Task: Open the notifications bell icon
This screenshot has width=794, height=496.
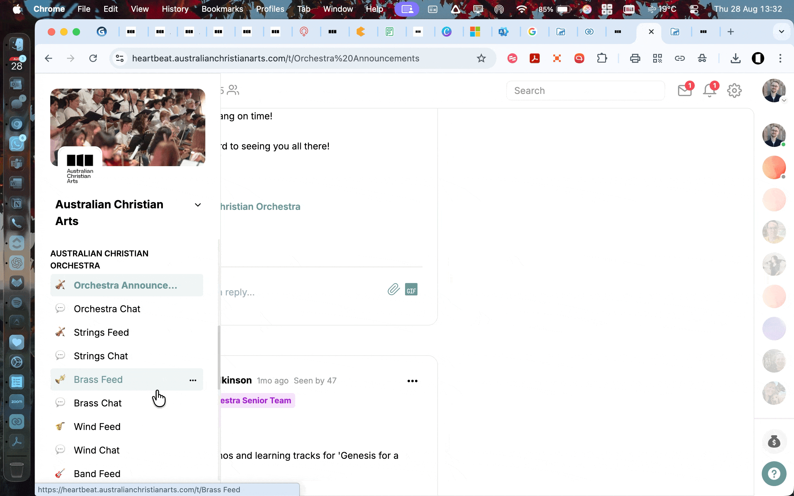Action: (710, 90)
